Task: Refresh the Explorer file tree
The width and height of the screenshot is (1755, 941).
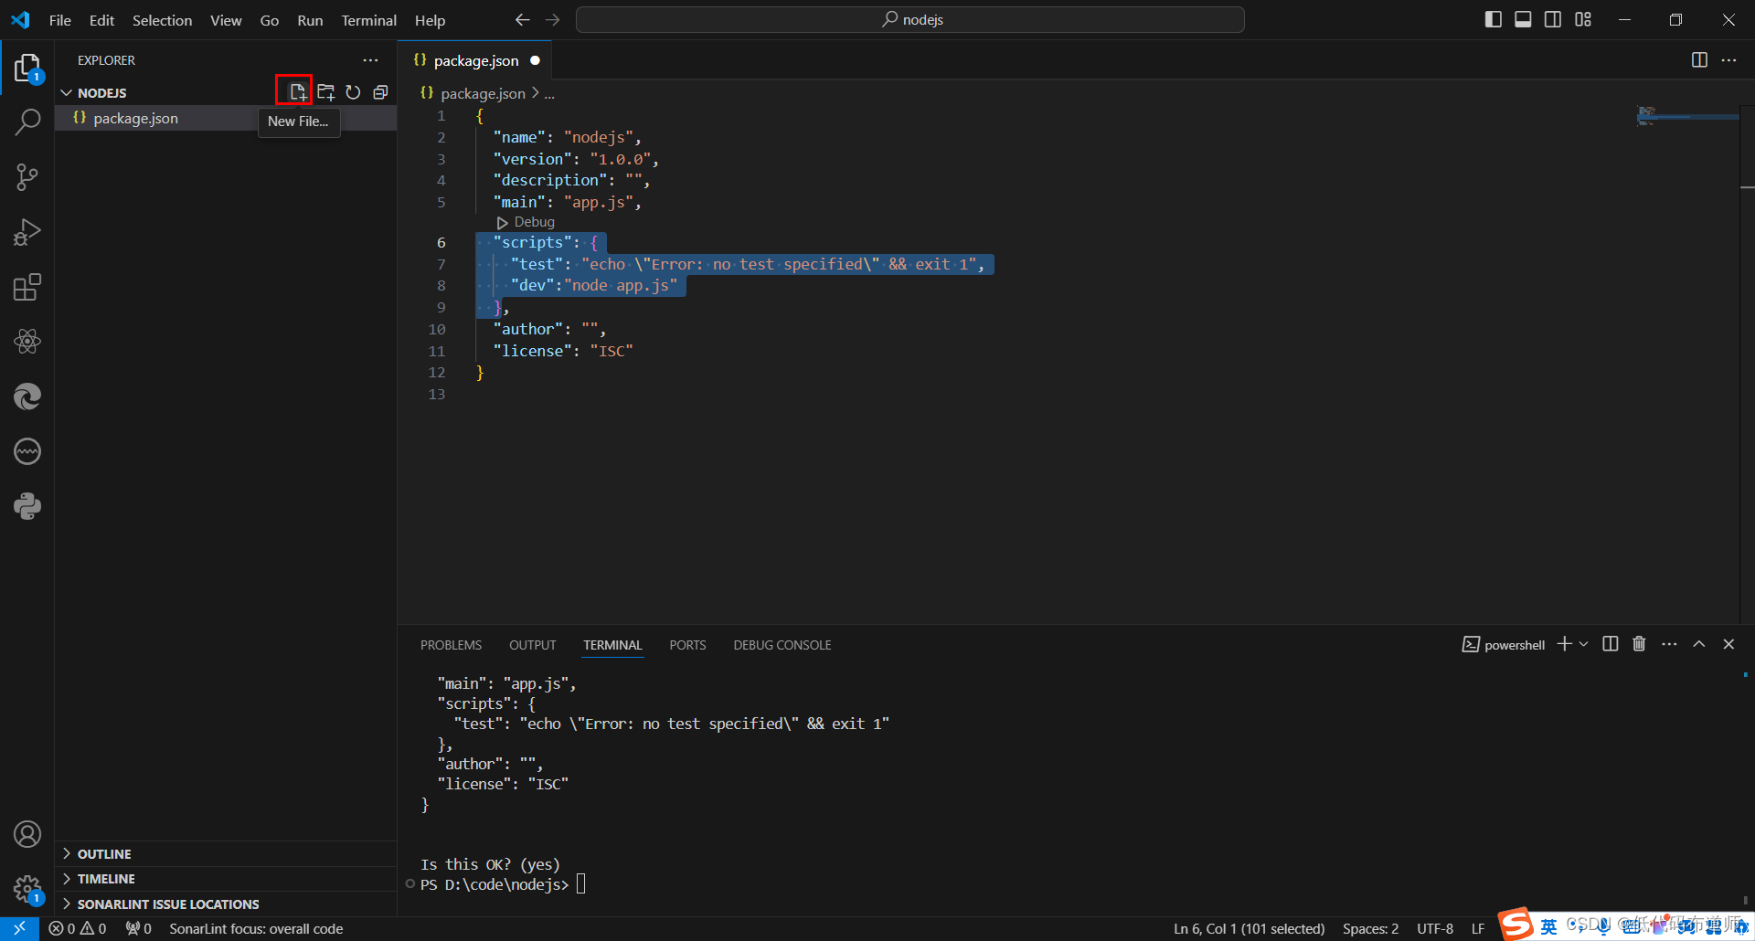Action: [353, 92]
